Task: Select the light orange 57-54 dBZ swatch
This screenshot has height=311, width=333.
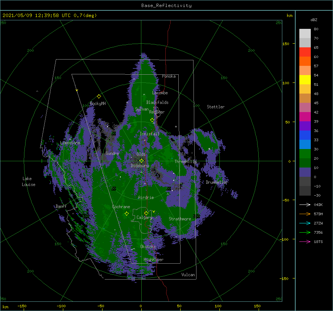Action: click(305, 71)
